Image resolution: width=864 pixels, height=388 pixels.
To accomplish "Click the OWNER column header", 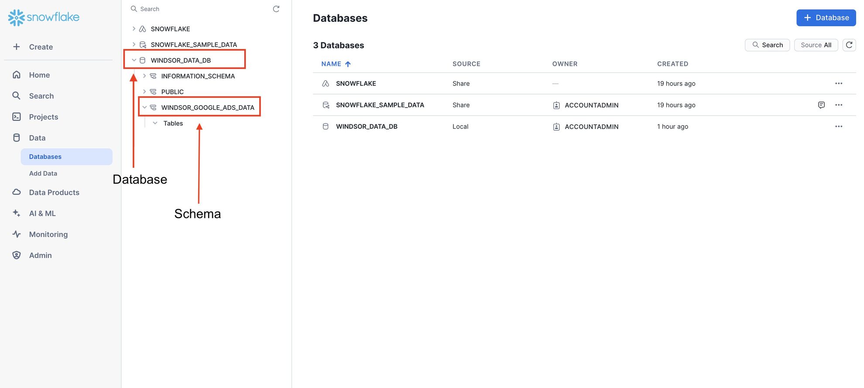I will 565,64.
